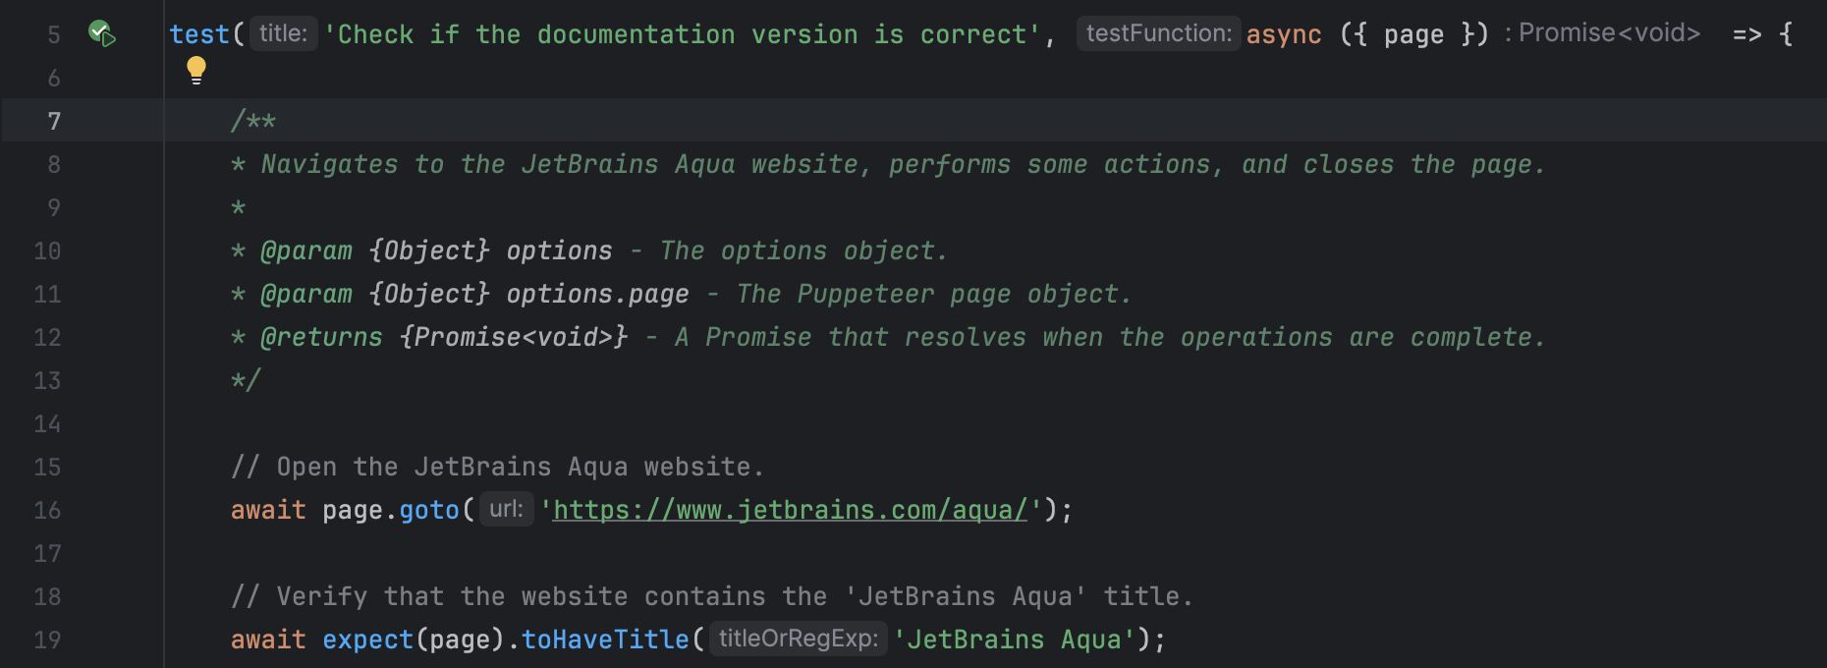
Task: Click the 'expect' function name
Action: tap(367, 640)
